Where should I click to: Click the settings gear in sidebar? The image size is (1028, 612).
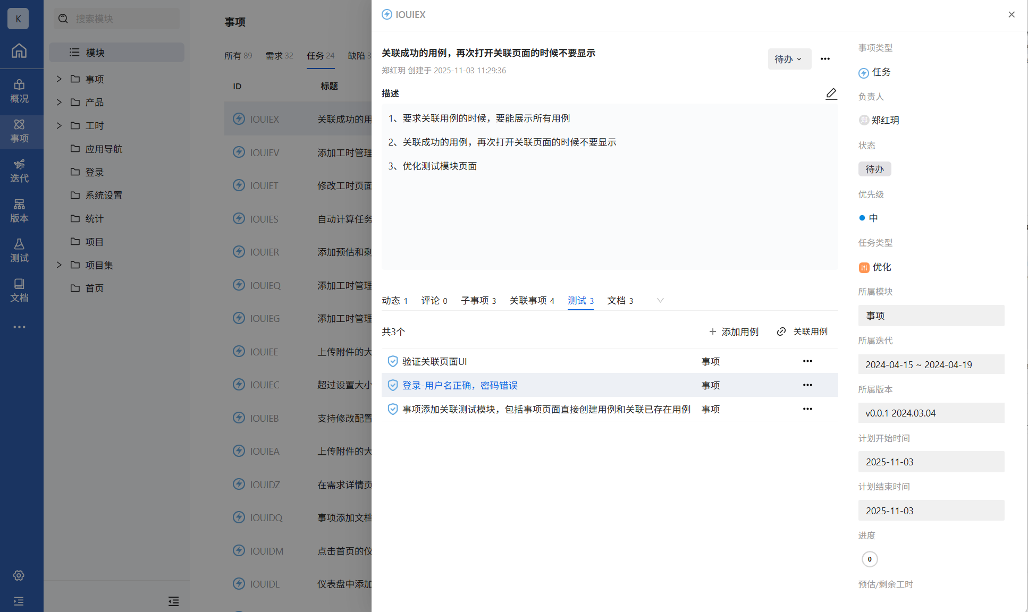pyautogui.click(x=19, y=575)
